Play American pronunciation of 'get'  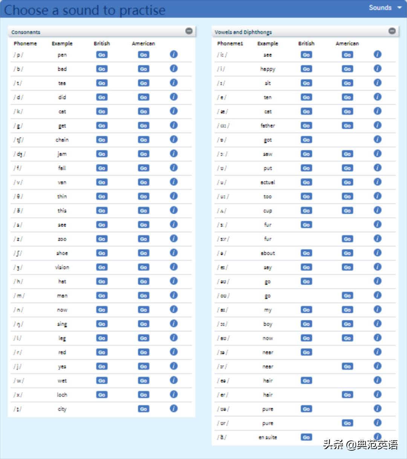point(144,126)
